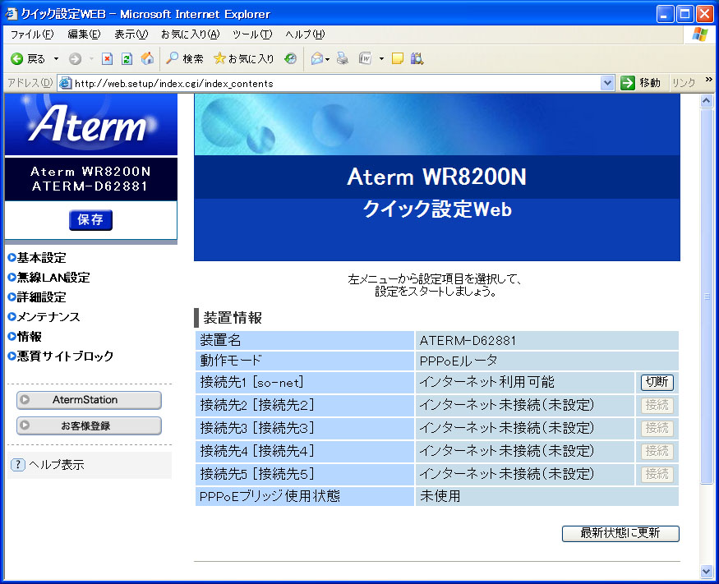
Task: Click the IE Back arrow icon
Action: pos(17,58)
